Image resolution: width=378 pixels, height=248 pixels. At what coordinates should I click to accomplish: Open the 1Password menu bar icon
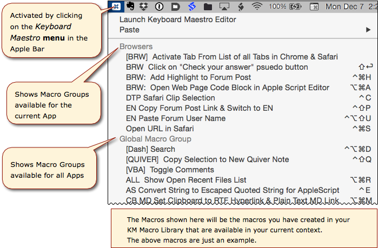(x=159, y=6)
